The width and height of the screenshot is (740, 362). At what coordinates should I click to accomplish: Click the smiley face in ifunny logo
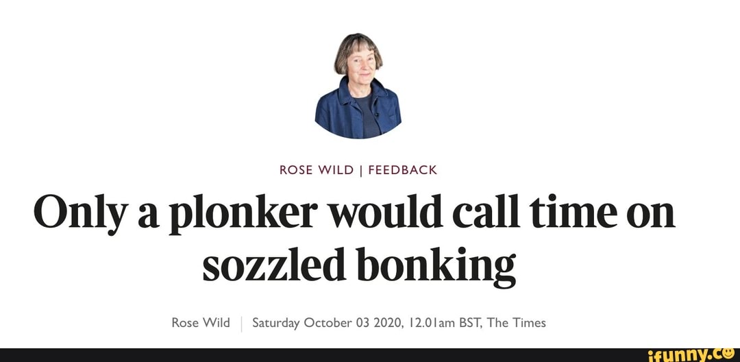pos(729,354)
